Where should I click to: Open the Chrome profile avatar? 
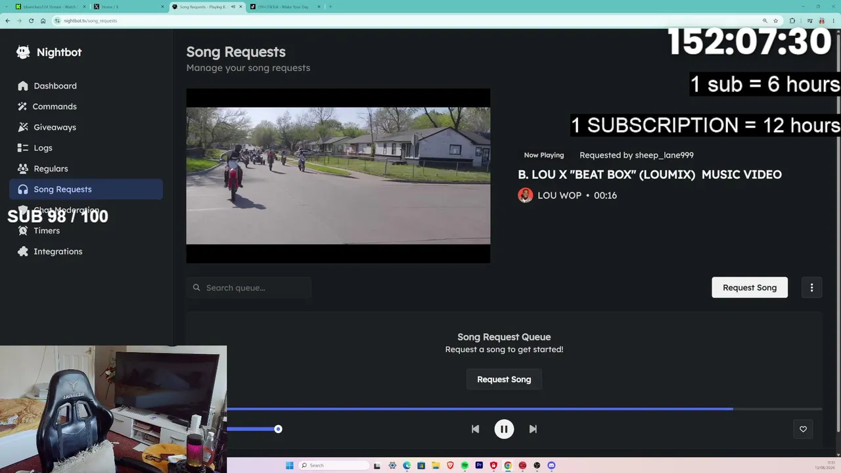coord(821,20)
